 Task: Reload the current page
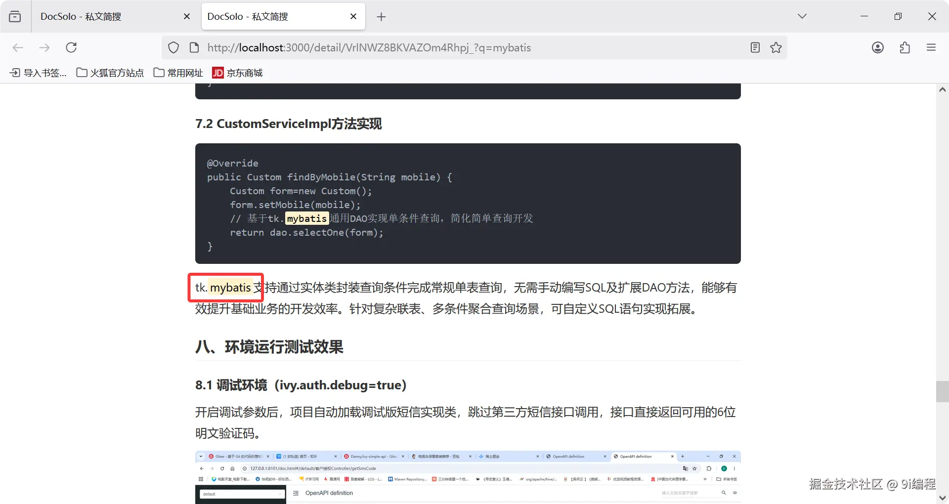[71, 47]
